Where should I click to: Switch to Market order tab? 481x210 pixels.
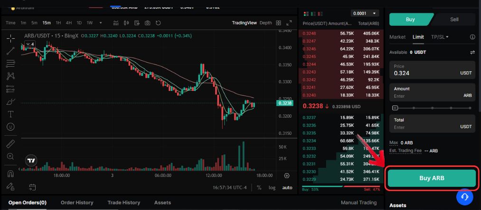click(x=397, y=37)
